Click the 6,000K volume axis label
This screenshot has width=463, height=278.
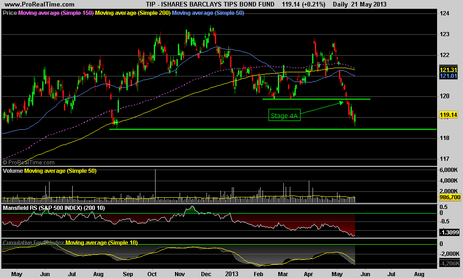pos(449,170)
